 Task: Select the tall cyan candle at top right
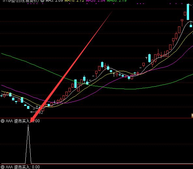tap(188, 12)
